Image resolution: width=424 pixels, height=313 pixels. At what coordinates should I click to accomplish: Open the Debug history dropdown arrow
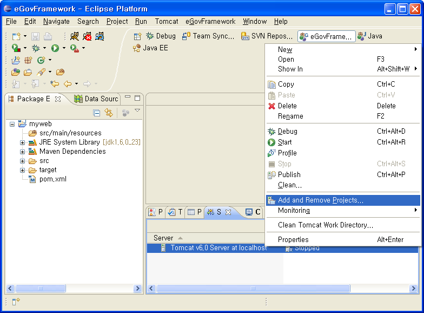[x=44, y=48]
